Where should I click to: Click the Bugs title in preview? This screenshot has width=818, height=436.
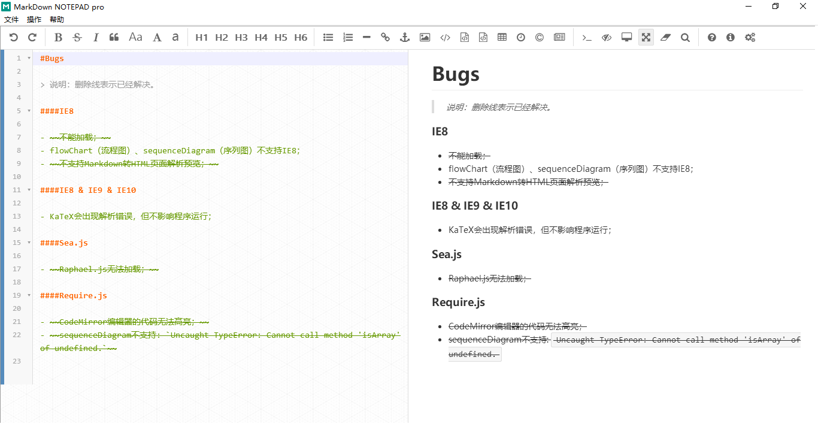coord(456,74)
